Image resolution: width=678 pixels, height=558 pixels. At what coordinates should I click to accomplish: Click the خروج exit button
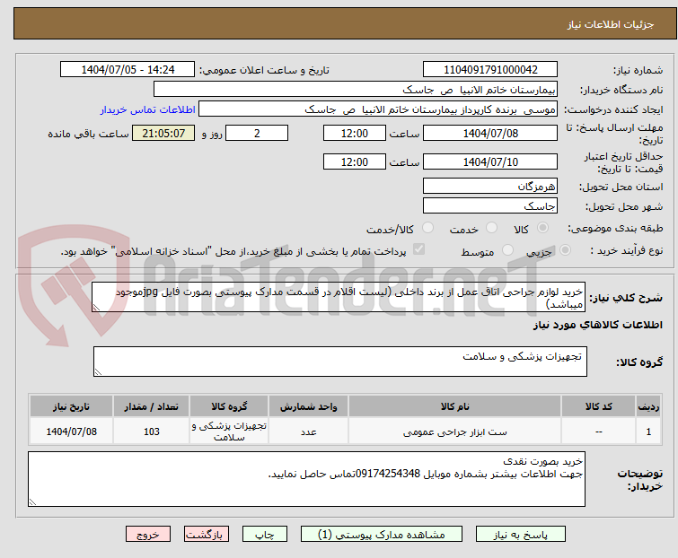pyautogui.click(x=148, y=535)
